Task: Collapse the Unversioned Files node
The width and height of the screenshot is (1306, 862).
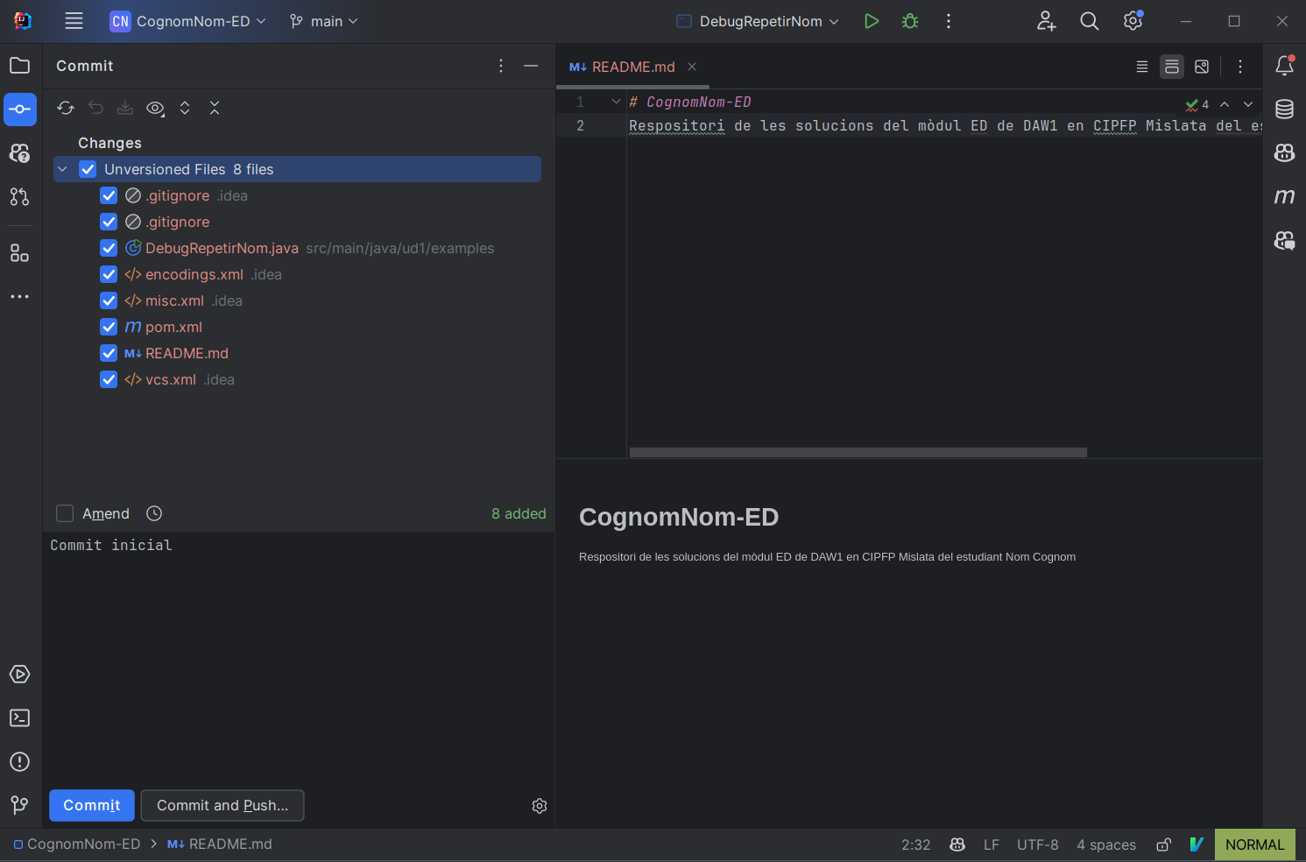Action: [63, 169]
